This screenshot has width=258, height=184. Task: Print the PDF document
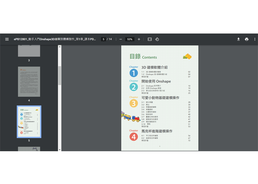(x=247, y=39)
